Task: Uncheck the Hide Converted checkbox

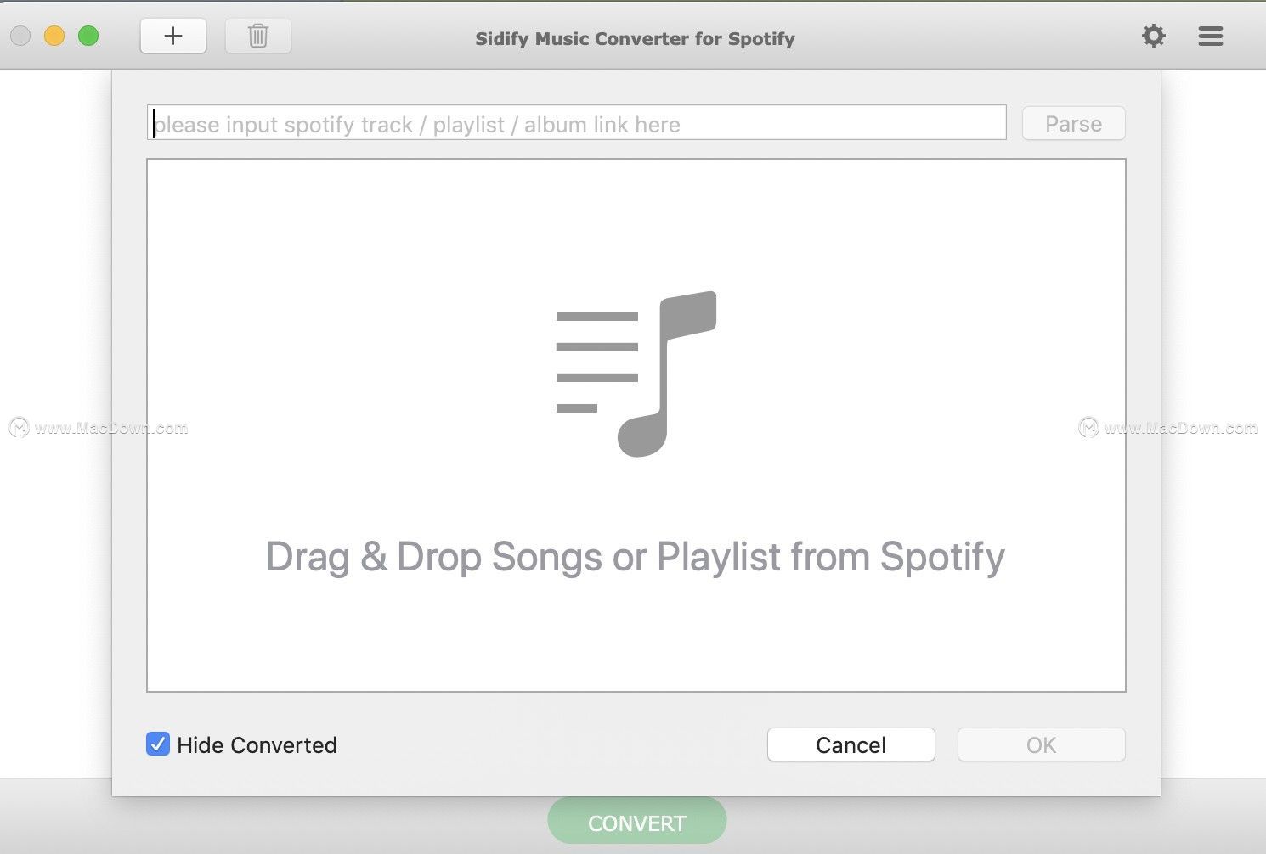Action: click(x=158, y=744)
